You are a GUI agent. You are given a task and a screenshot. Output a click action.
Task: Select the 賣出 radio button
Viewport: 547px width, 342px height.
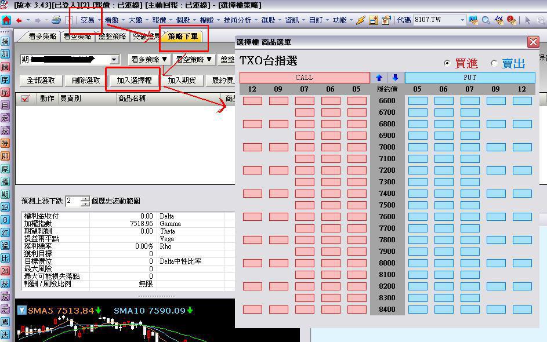(494, 63)
